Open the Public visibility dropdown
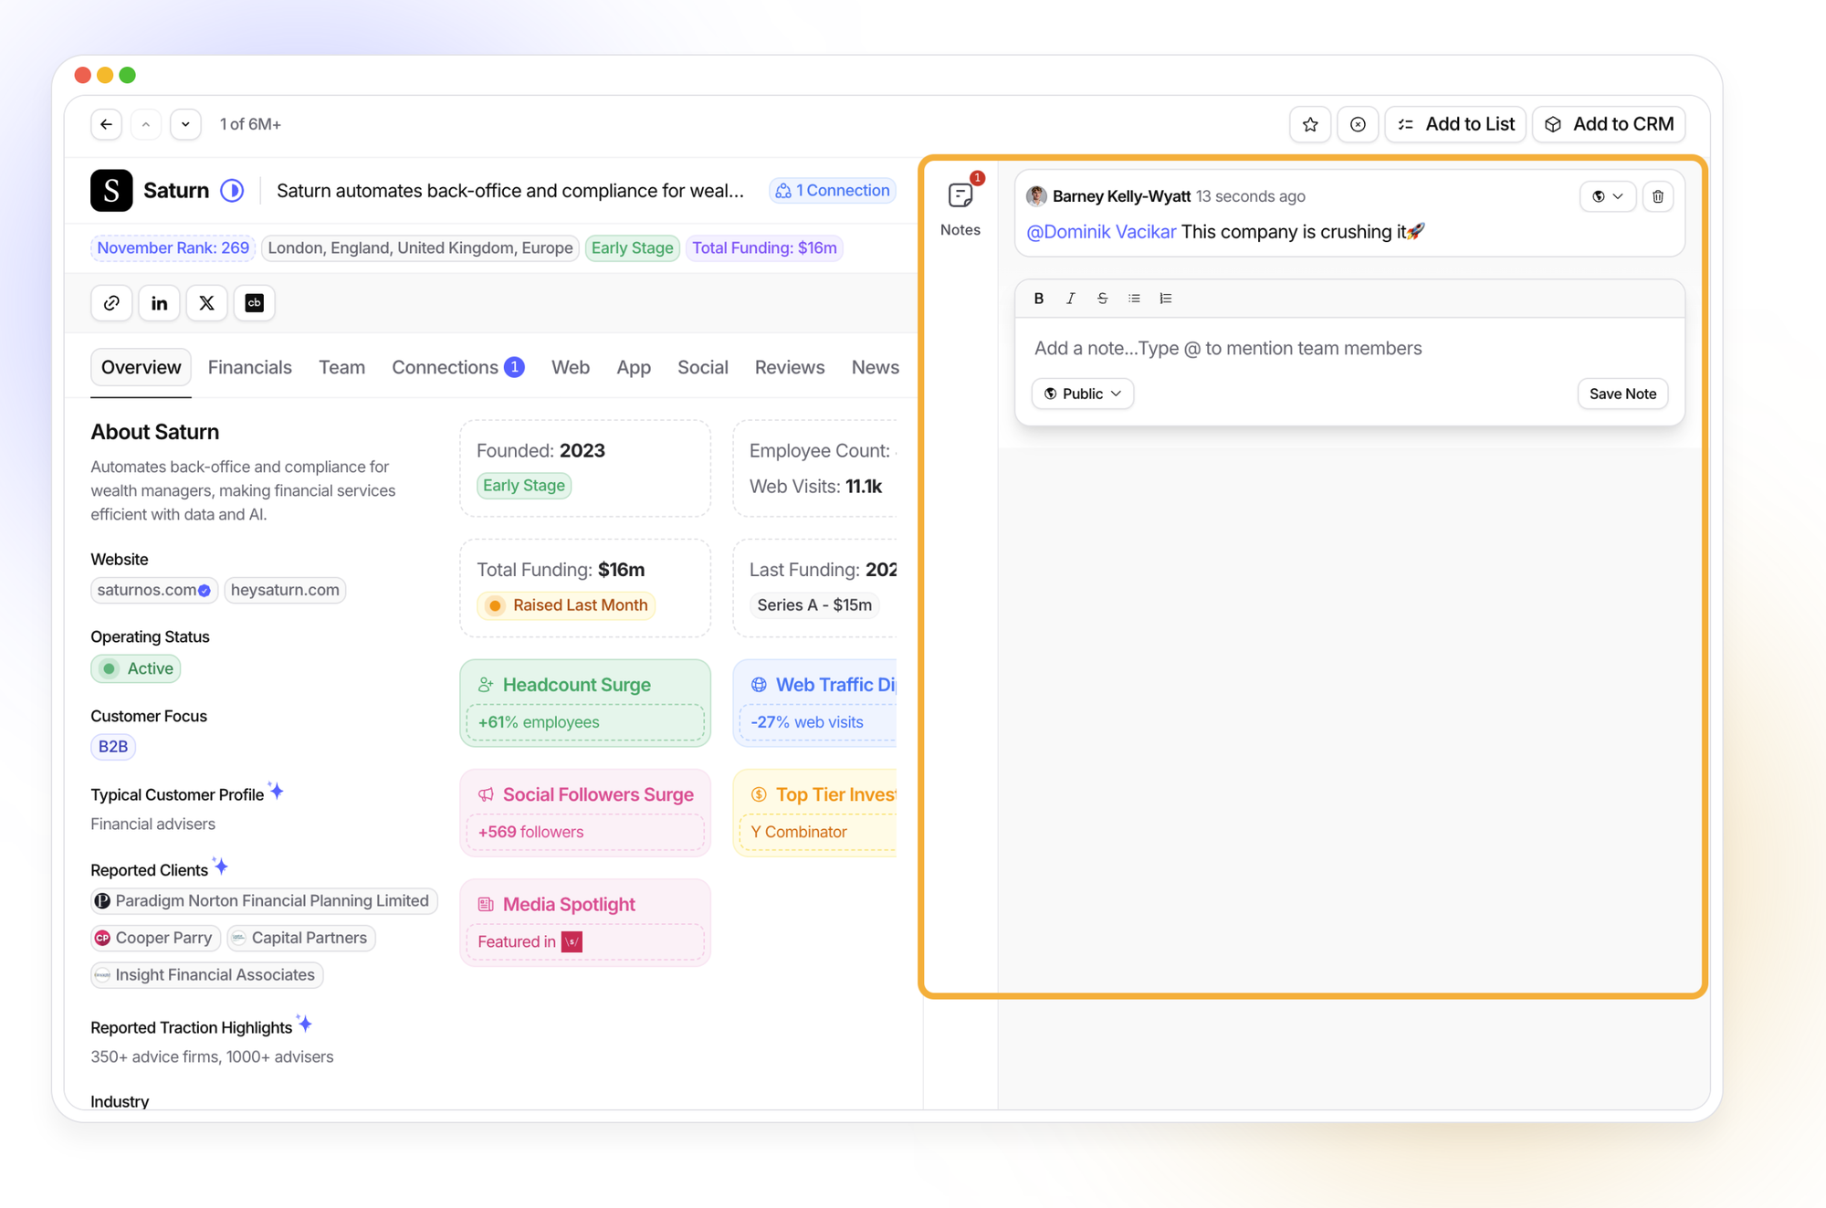This screenshot has width=1826, height=1208. tap(1082, 394)
